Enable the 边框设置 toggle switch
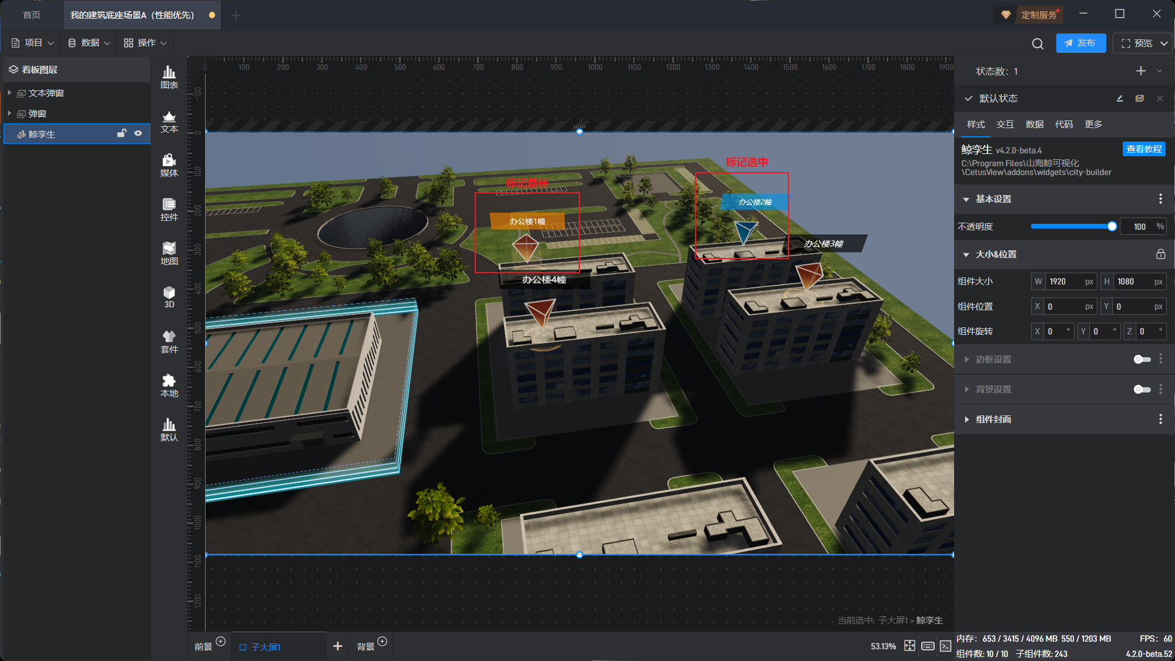This screenshot has width=1175, height=661. pos(1142,359)
